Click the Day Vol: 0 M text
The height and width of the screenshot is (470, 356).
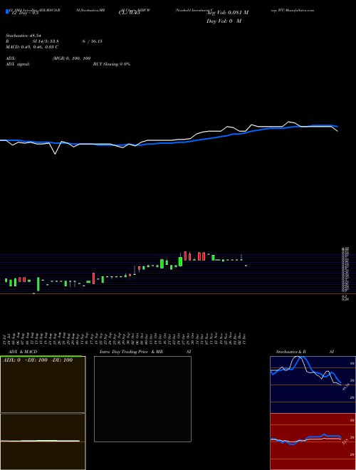(224, 21)
